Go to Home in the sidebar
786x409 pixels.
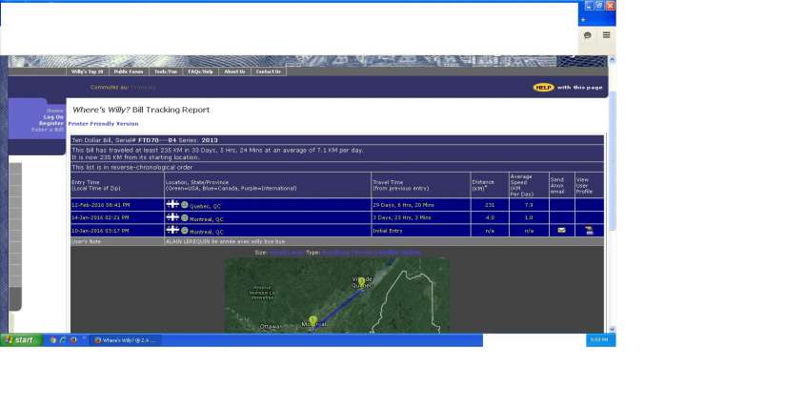coord(55,111)
